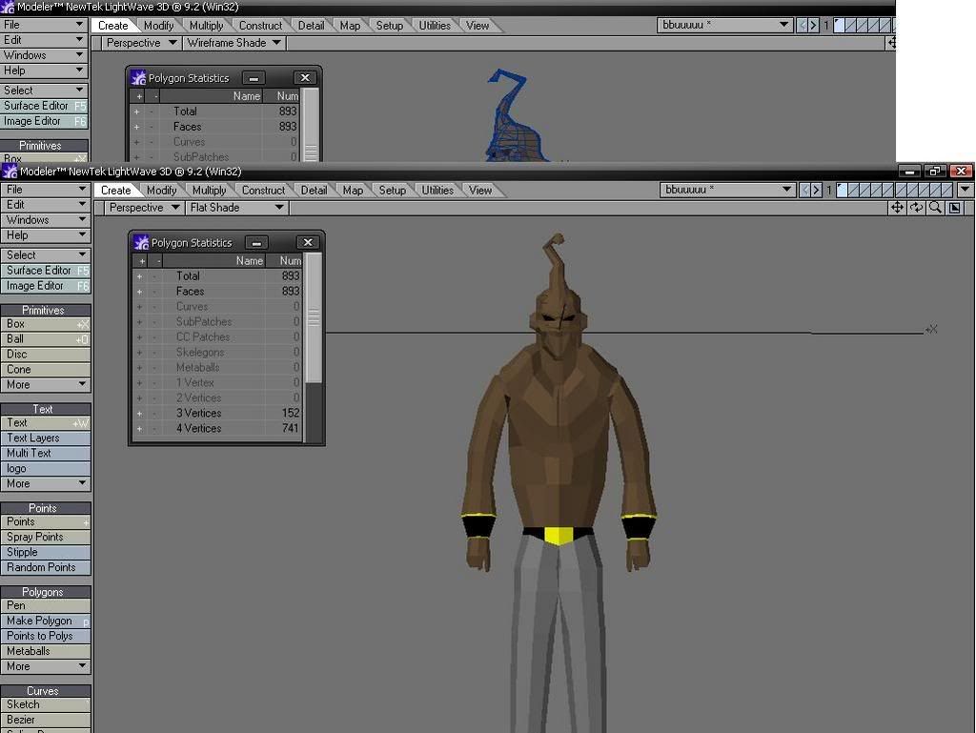
Task: Toggle layer 7 button in front window
Action: [912, 190]
